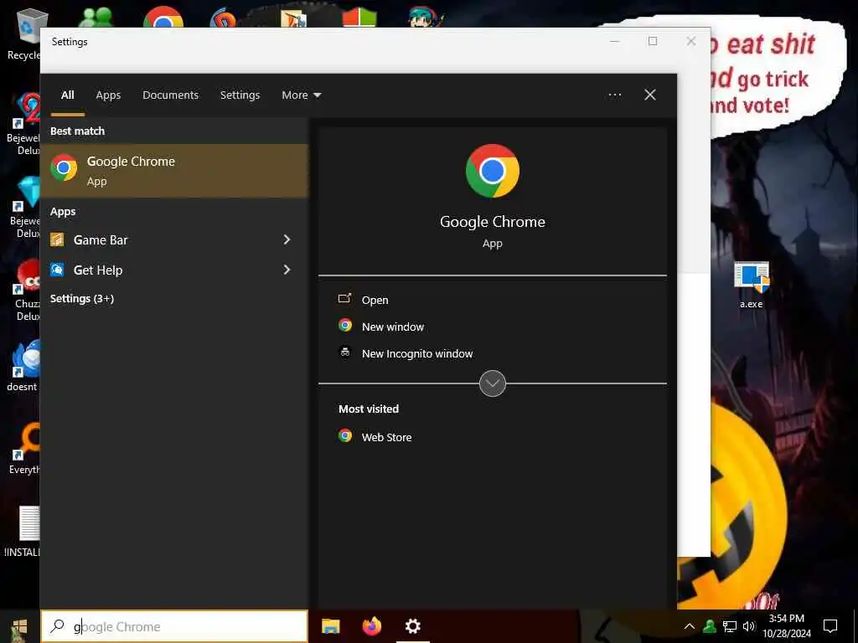The image size is (858, 643).
Task: Open the Windows Start button
Action: 20,626
